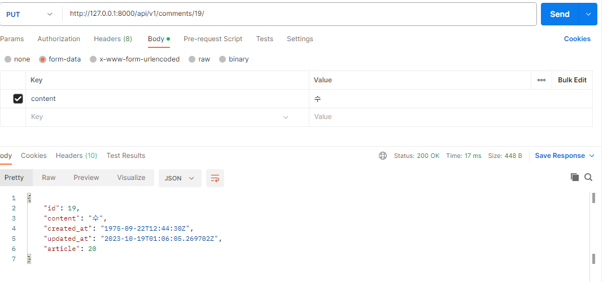Expand the Save Response dropdown arrow

point(592,156)
